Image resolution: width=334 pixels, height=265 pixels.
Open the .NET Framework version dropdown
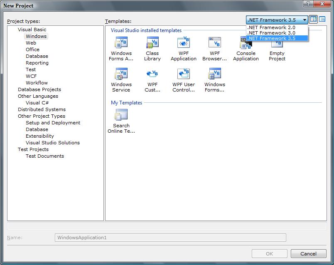click(x=304, y=19)
